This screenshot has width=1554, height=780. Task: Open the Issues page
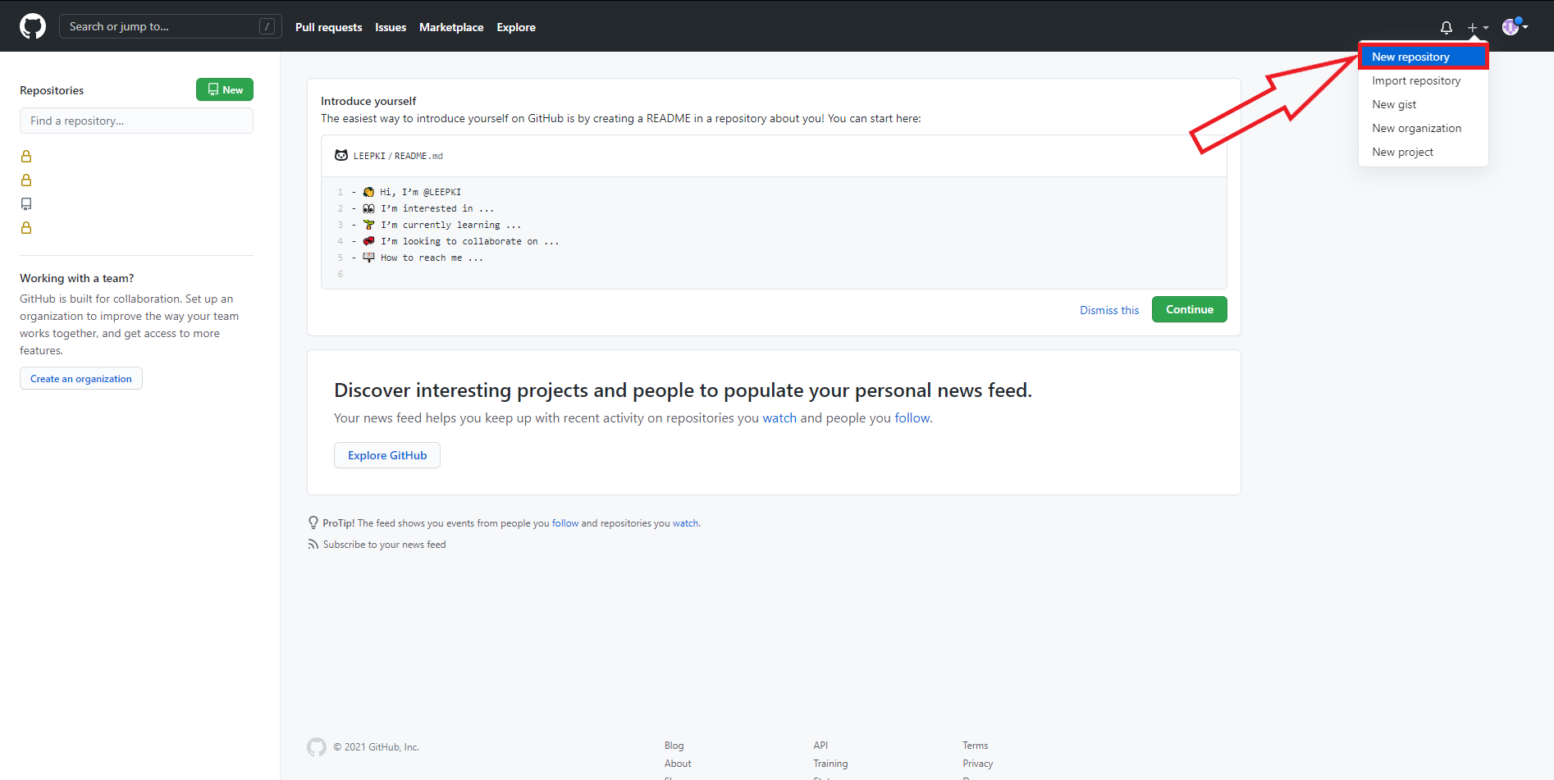(391, 27)
